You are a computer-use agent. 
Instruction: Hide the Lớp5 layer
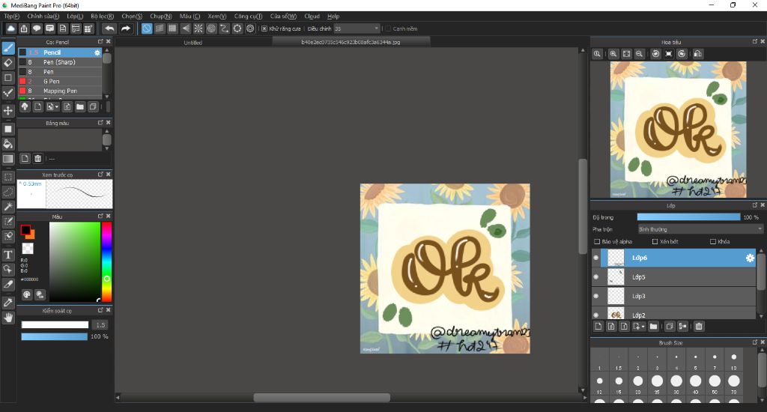tap(595, 277)
